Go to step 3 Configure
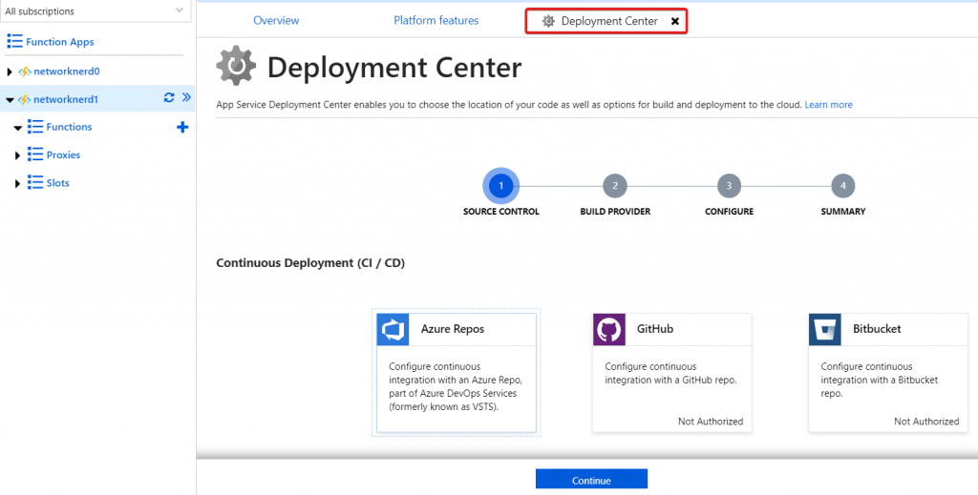978x495 pixels. click(729, 186)
